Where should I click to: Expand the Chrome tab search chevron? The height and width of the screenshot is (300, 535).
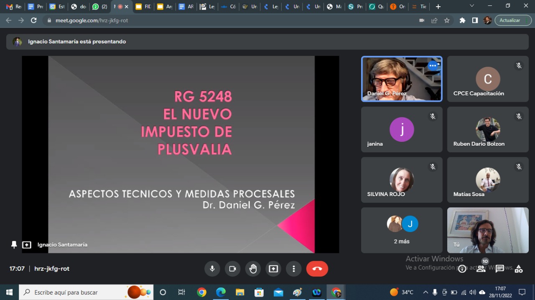472,6
